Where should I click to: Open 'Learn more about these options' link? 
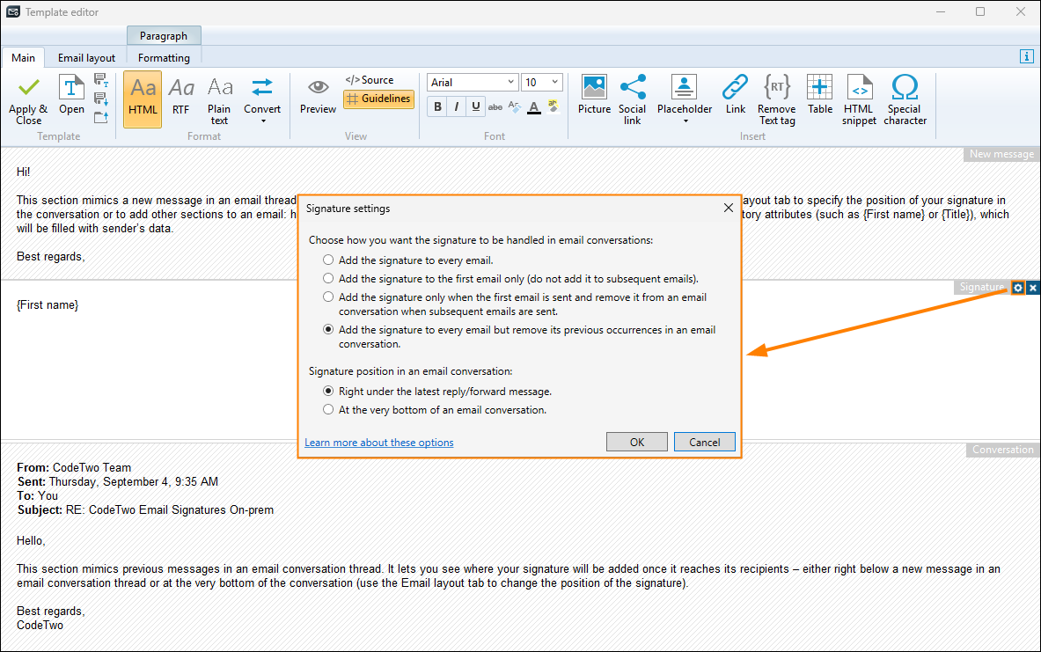(379, 443)
